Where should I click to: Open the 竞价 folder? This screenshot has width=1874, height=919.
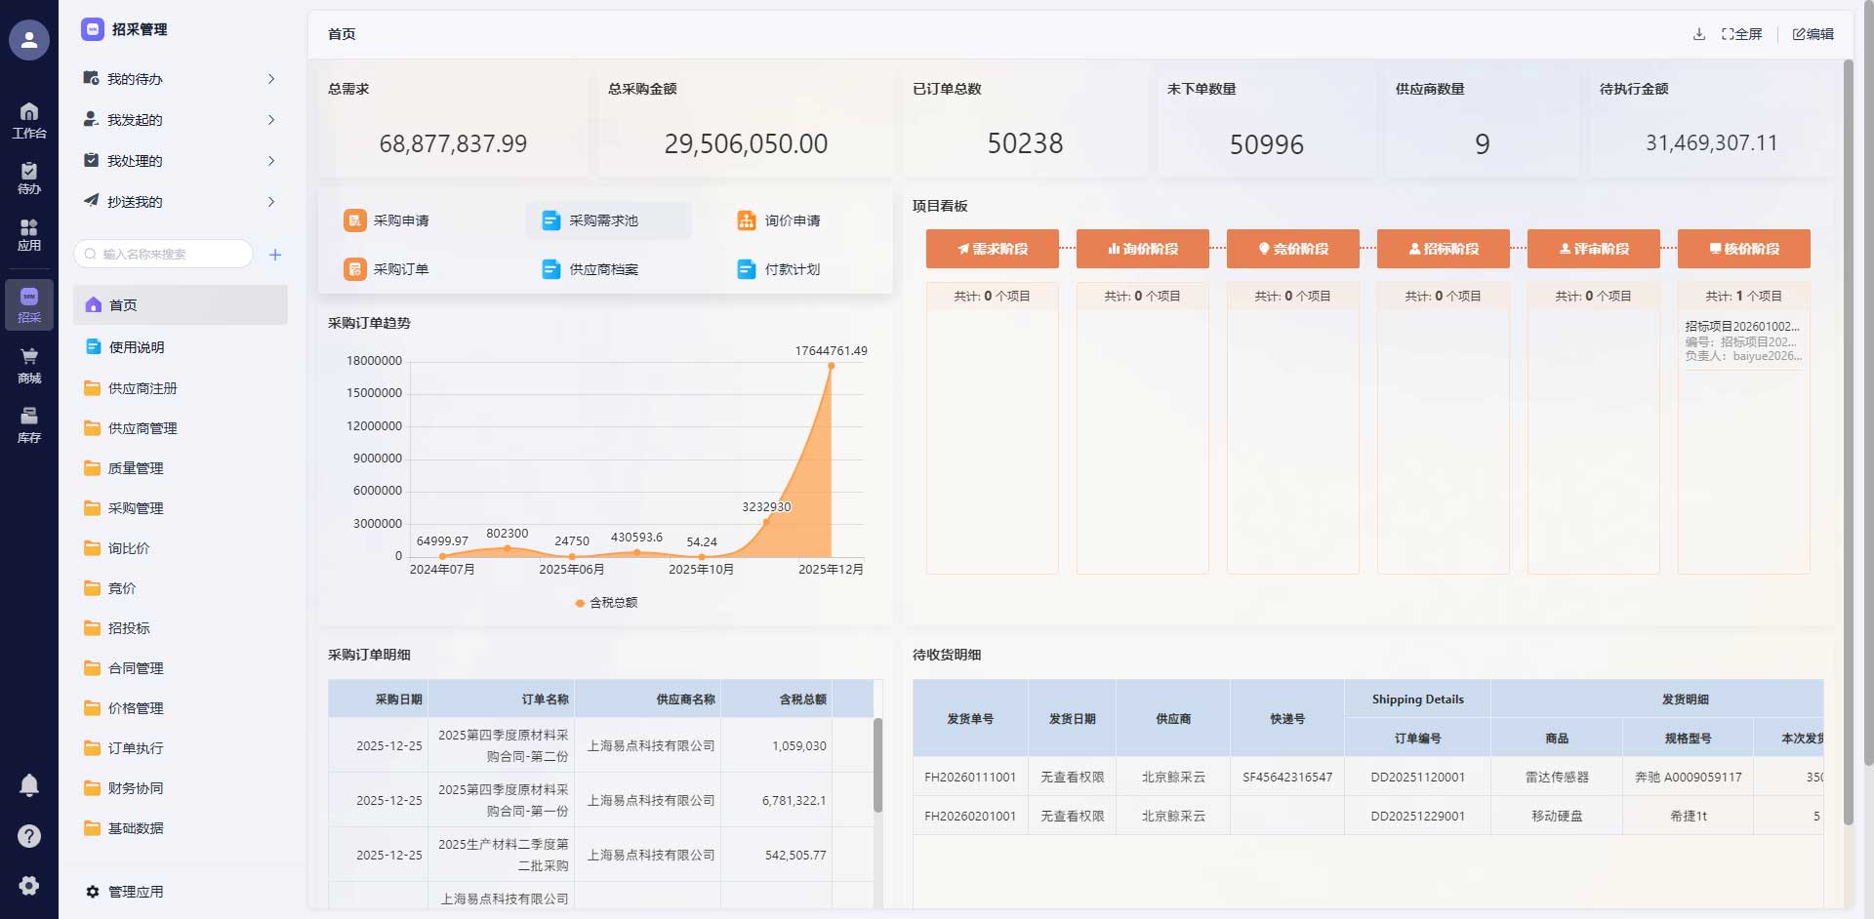(x=181, y=588)
